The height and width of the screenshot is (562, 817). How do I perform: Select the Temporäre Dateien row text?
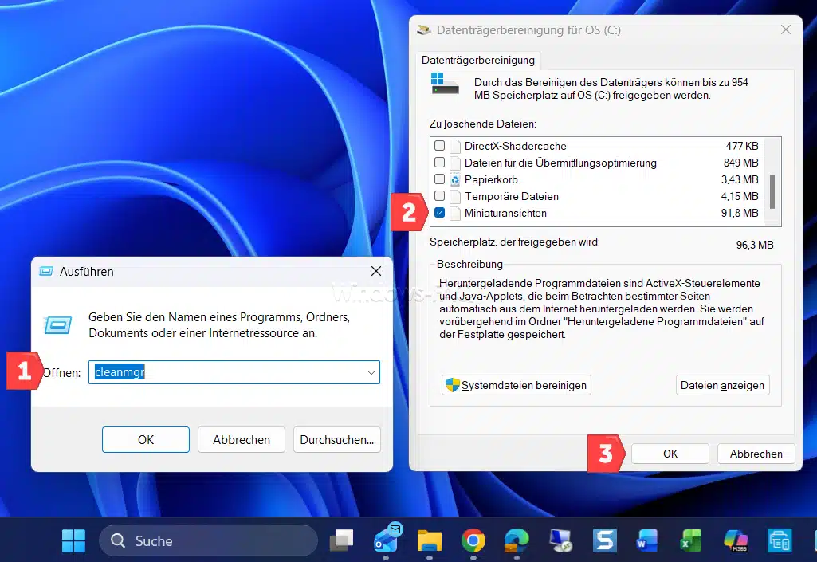pyautogui.click(x=512, y=197)
